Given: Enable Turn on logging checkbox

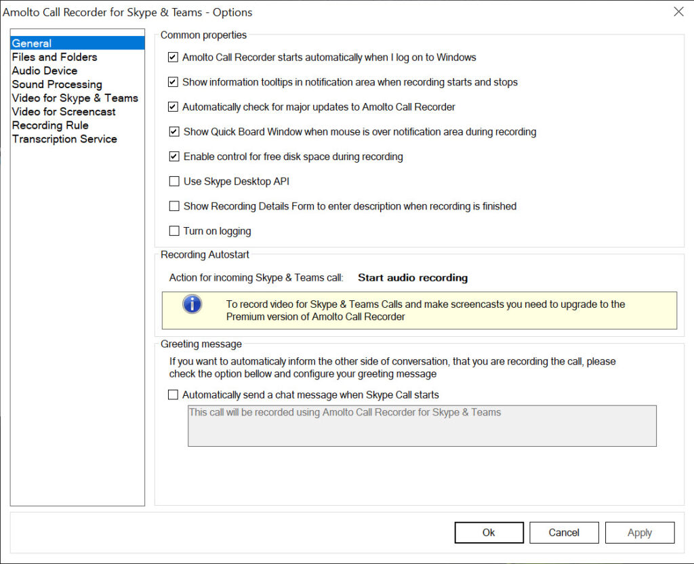Looking at the screenshot, I should coord(174,230).
